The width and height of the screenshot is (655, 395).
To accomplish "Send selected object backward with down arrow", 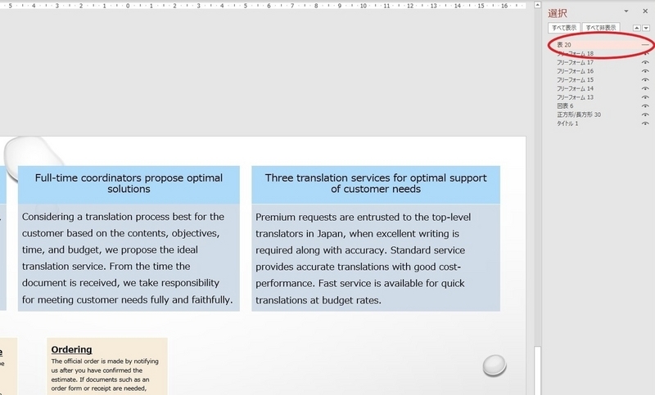I will click(x=646, y=28).
